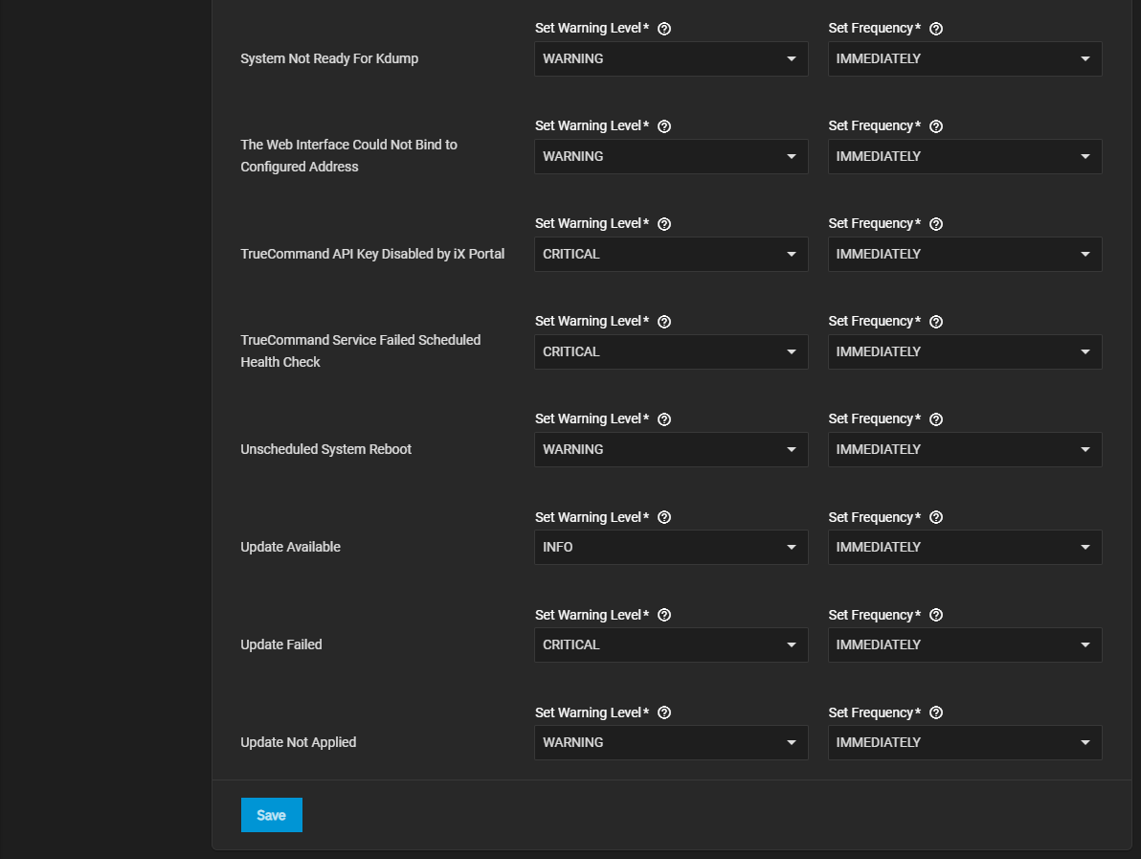Show help for Update Failed frequency
This screenshot has width=1141, height=859.
pos(936,615)
